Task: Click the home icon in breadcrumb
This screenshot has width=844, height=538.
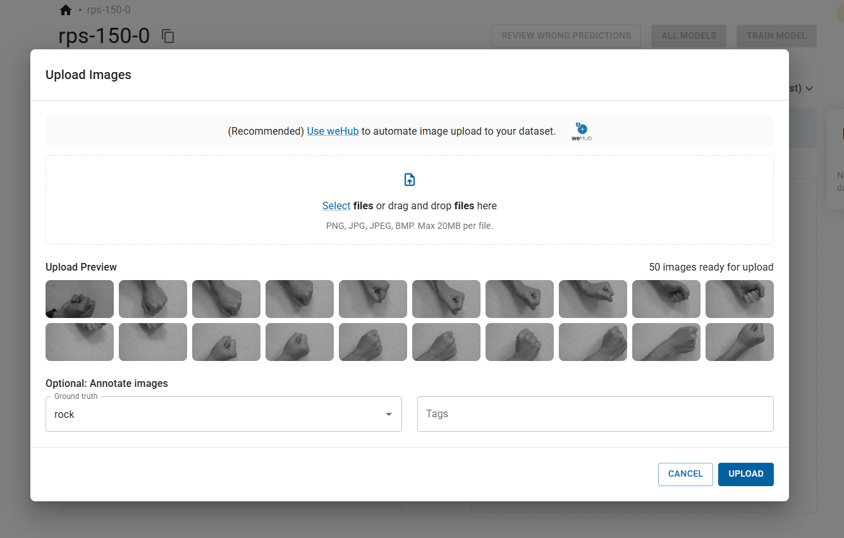Action: 65,10
